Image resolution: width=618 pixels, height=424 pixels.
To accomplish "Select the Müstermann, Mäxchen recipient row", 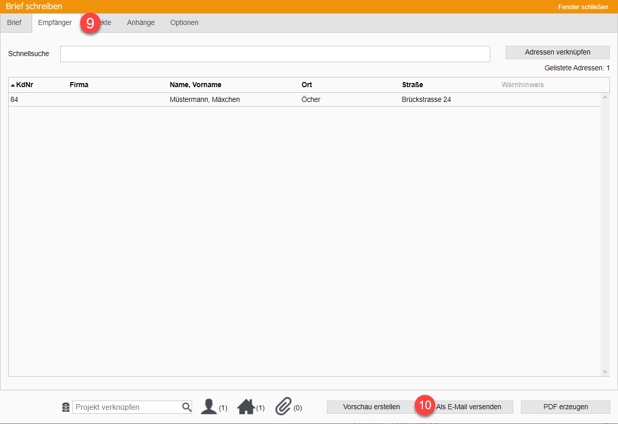I will 204,99.
